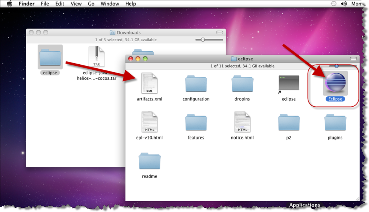Open the Window menu
Screen dimensions: 369x212
(110, 4)
